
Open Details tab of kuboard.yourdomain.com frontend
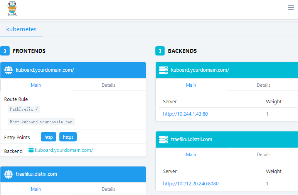click(108, 85)
